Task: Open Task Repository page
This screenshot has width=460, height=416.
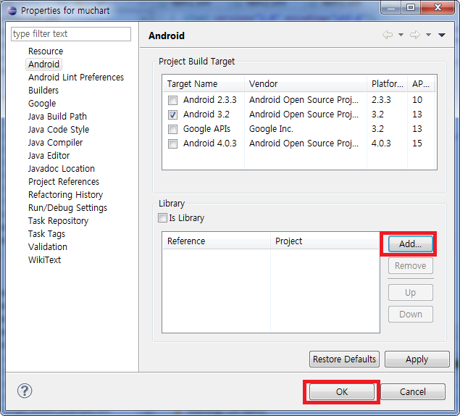Action: click(59, 221)
